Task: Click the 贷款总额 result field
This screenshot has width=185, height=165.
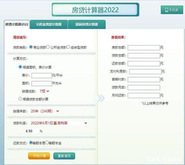Action: (x=144, y=55)
